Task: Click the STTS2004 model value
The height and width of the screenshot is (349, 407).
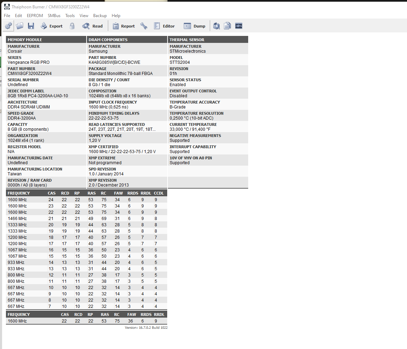Action: point(180,62)
